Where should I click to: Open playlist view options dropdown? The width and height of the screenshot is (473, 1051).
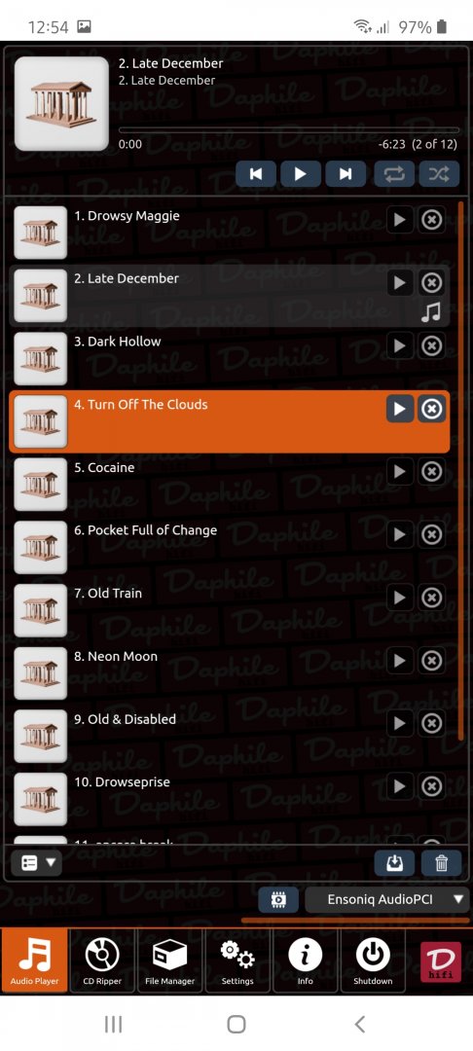click(x=37, y=862)
